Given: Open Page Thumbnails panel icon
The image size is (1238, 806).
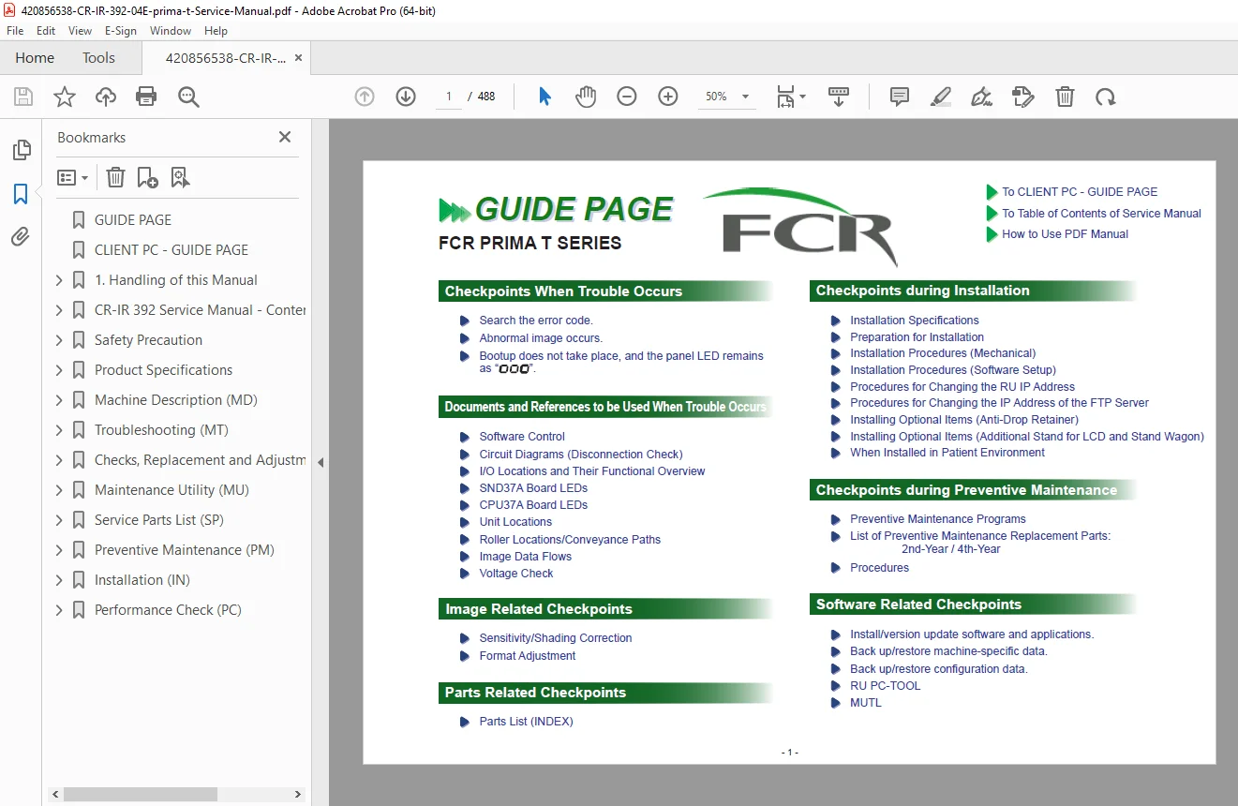Looking at the screenshot, I should pos(21,150).
